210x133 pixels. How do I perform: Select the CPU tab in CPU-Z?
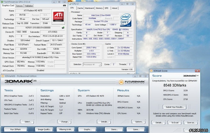coord(72,8)
